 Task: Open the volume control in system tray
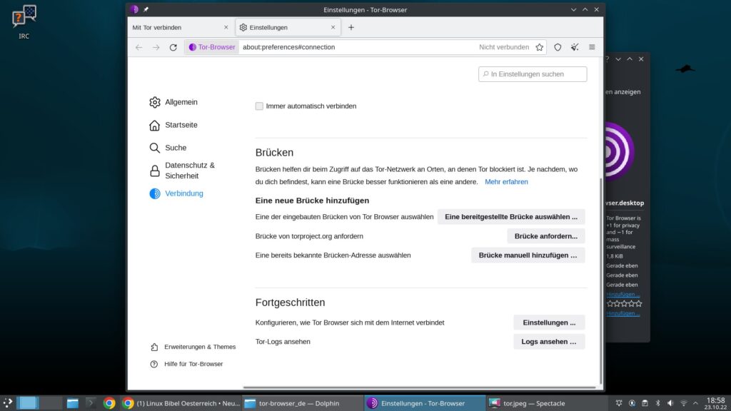(x=670, y=403)
